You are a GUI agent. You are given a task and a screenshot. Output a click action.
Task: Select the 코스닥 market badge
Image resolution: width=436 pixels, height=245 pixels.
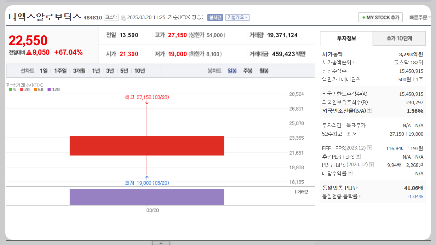pyautogui.click(x=111, y=17)
